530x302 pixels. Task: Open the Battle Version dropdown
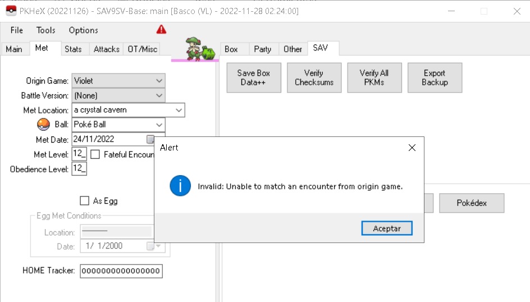click(x=118, y=95)
